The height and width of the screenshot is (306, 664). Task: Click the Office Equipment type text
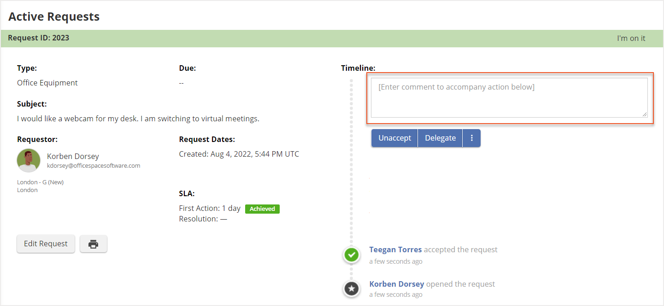pos(47,83)
